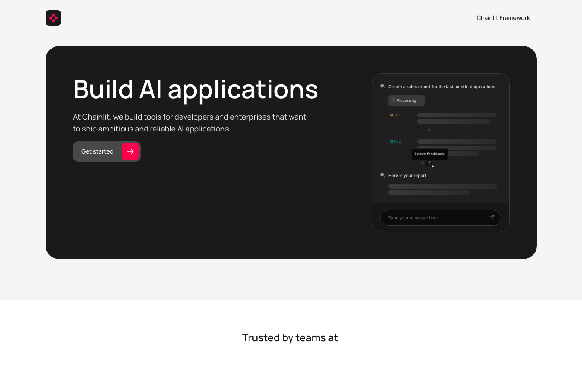Expand the Processing dropdown in chat preview
Screen dimensions: 582x383
point(406,100)
